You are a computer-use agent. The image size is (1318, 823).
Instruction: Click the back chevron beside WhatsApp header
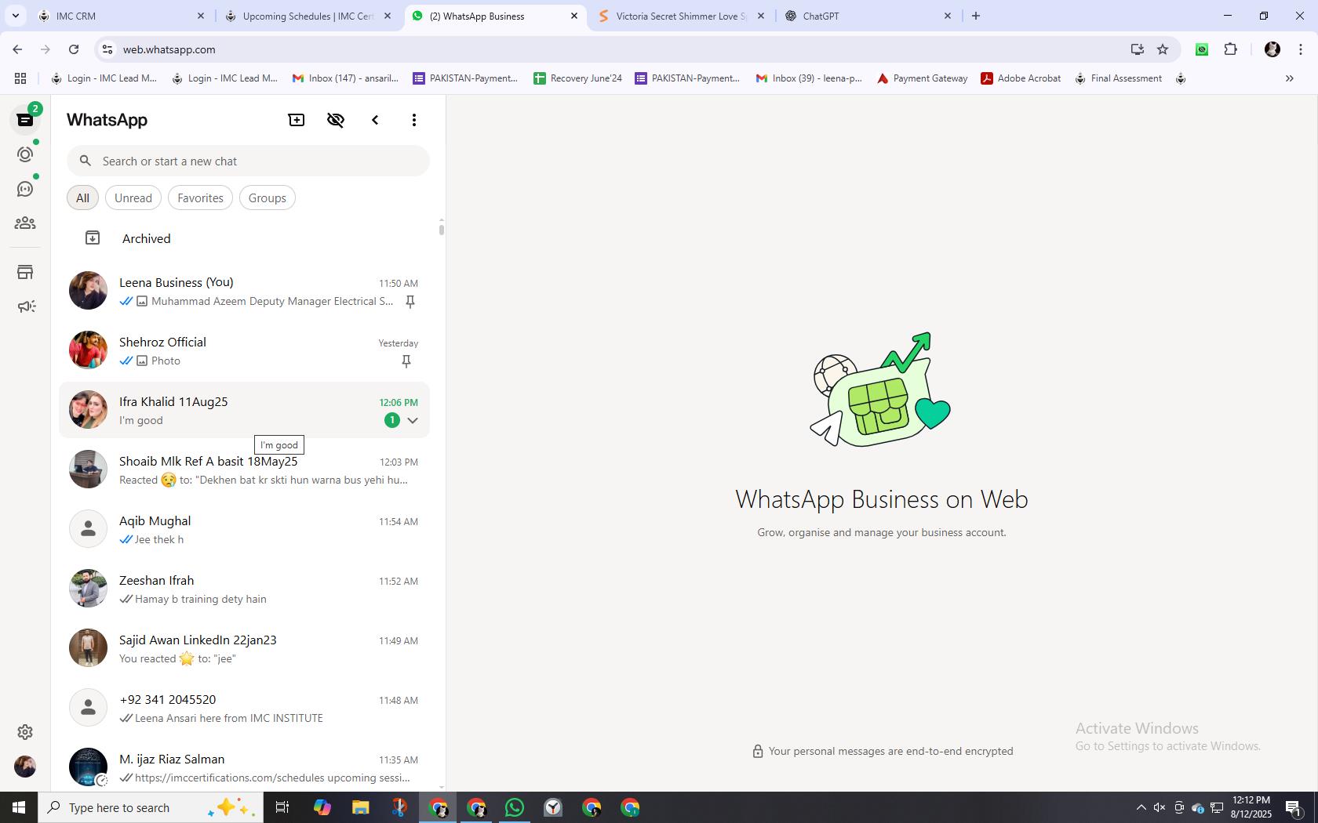[375, 120]
